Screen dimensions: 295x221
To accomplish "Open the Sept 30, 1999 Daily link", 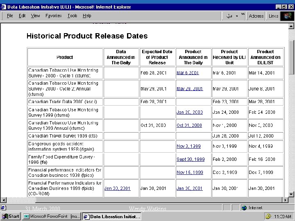I will (x=191, y=159).
